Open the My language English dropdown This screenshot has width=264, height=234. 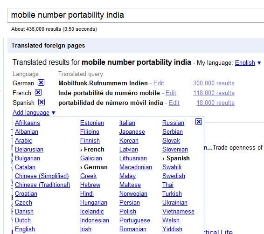245,63
